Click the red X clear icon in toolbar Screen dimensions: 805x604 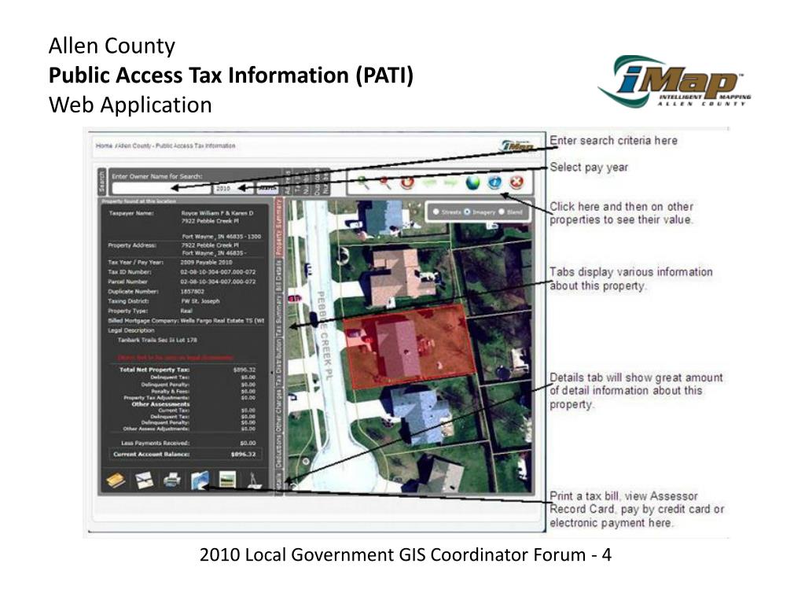click(516, 182)
